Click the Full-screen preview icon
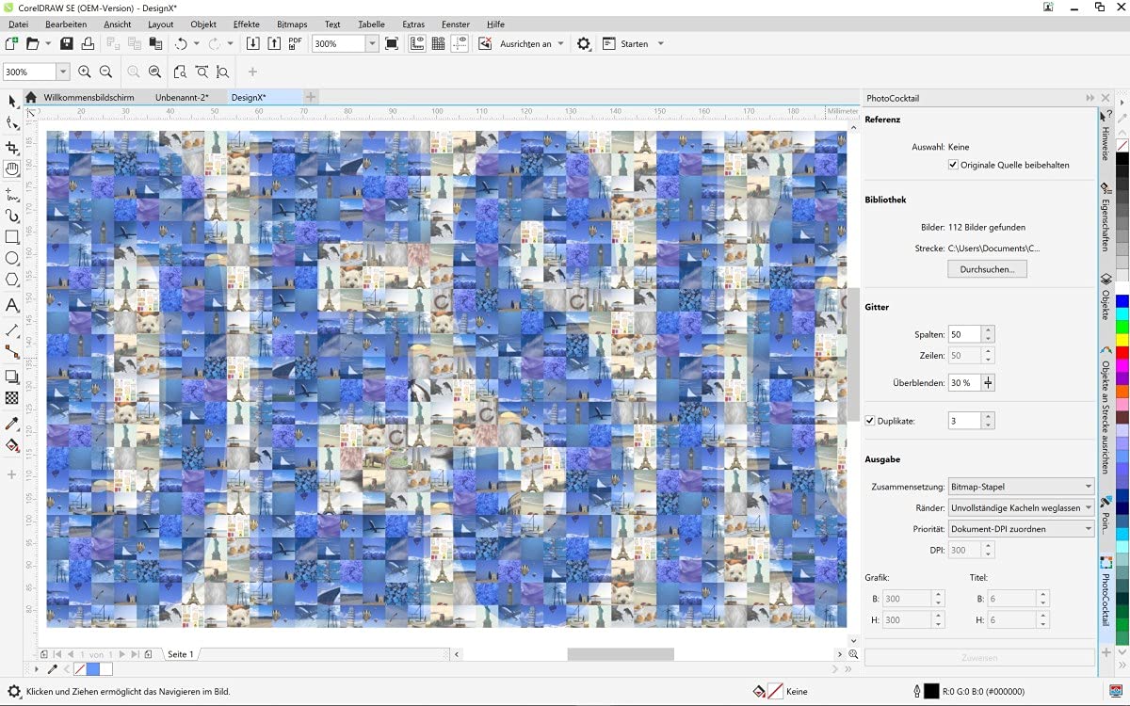 (392, 43)
